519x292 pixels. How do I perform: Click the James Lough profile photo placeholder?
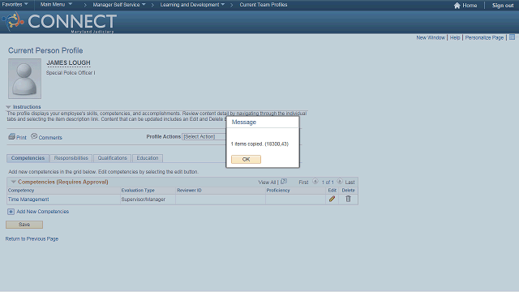click(x=25, y=79)
